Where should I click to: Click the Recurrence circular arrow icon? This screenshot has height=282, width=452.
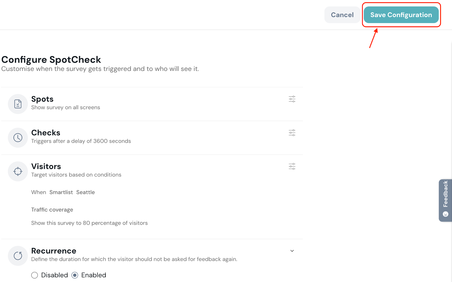coord(18,256)
